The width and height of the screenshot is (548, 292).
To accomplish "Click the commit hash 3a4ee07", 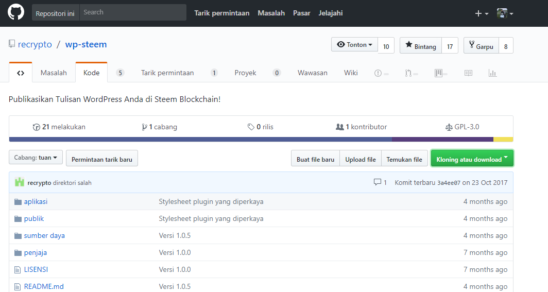I will 449,183.
